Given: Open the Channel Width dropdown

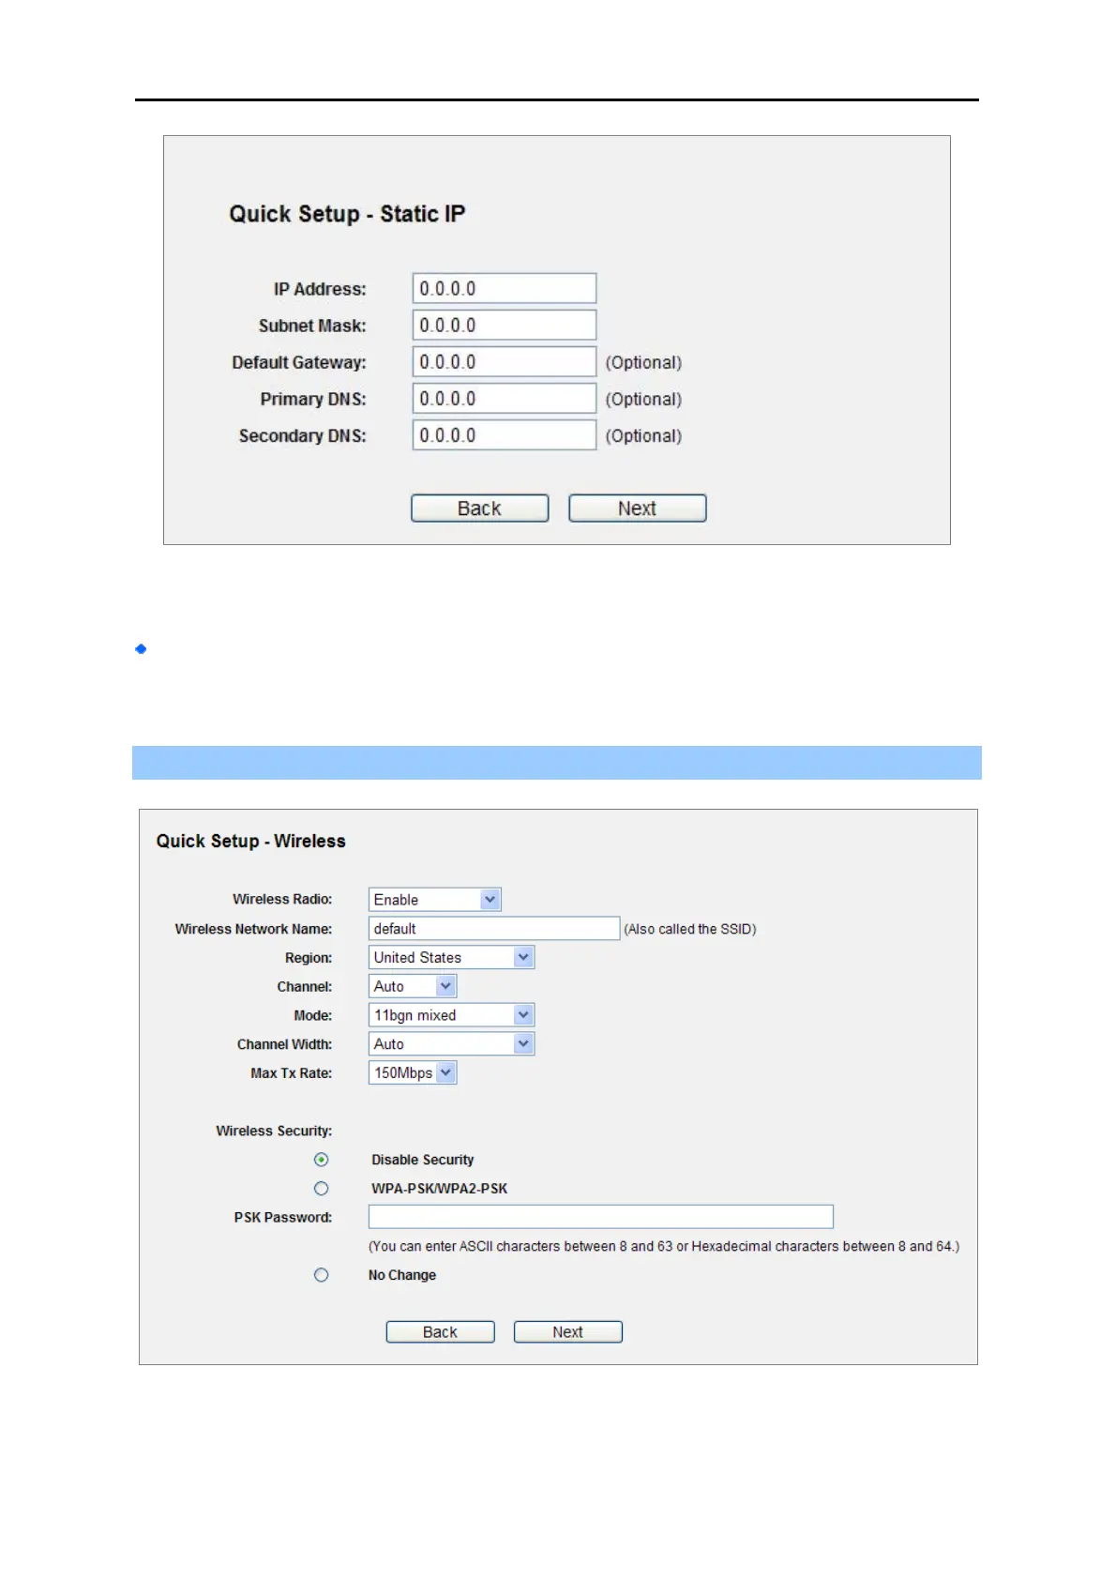Looking at the screenshot, I should [451, 1043].
